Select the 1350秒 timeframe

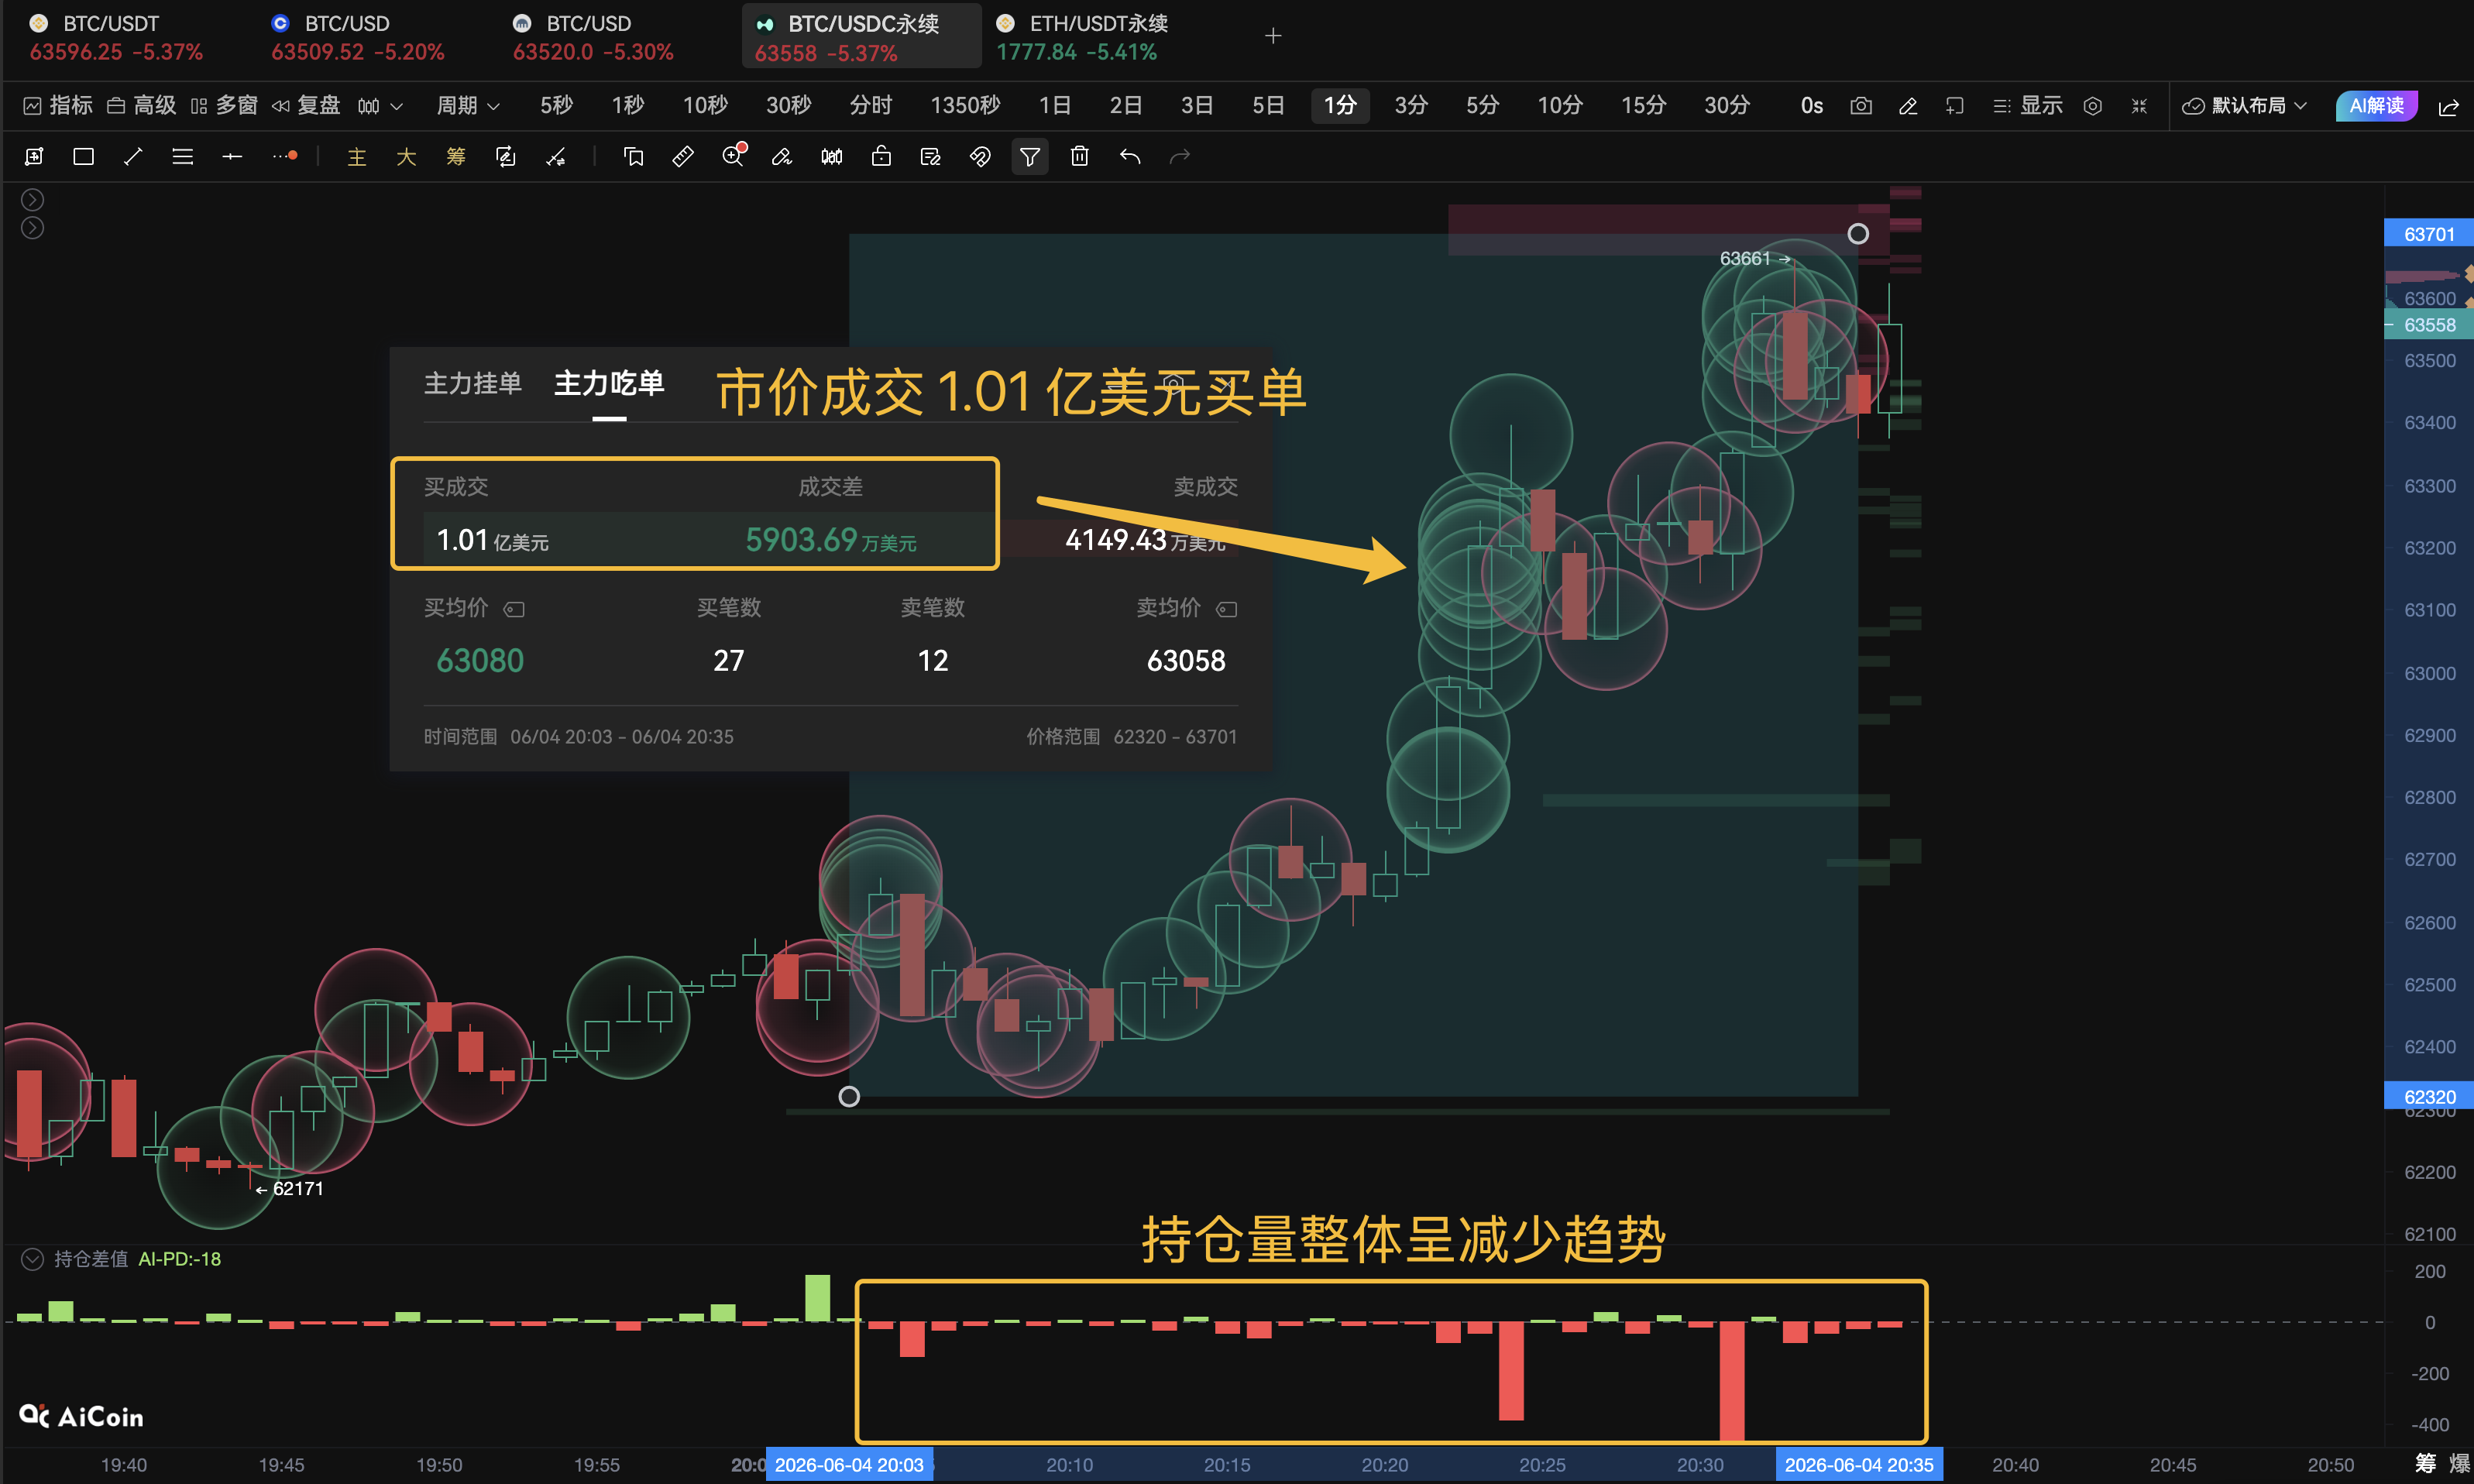tap(965, 106)
